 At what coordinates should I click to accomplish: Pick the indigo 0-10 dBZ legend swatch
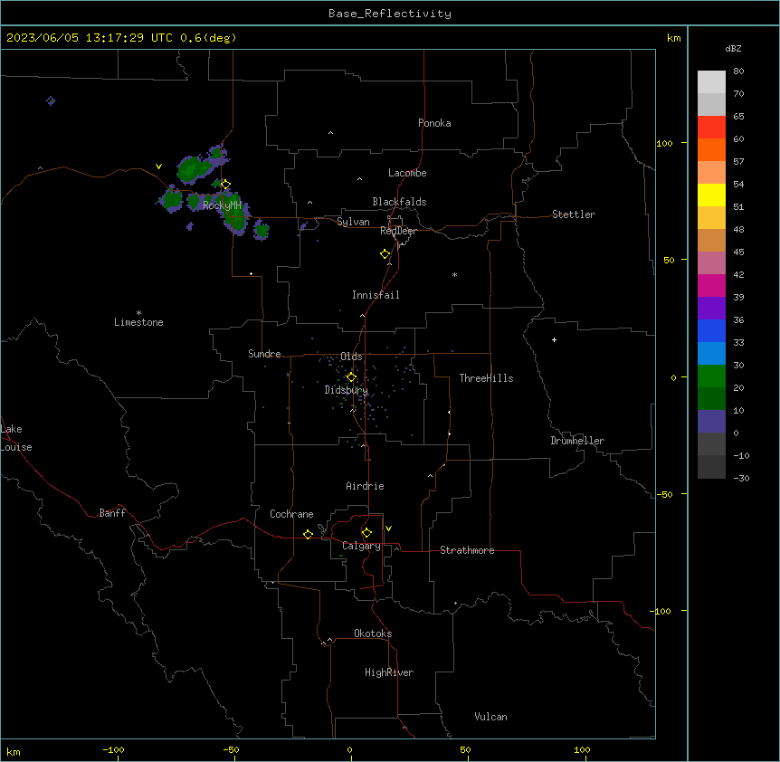click(x=711, y=422)
